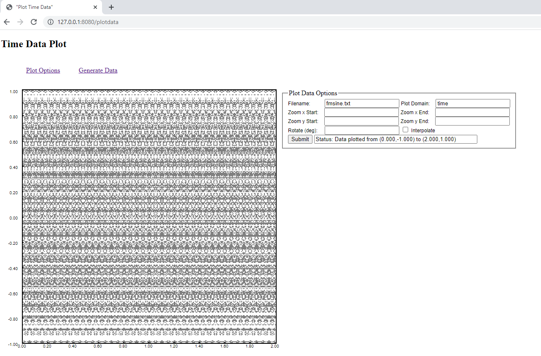Focus the Zoom y End field
Image resolution: width=541 pixels, height=356 pixels.
472,121
